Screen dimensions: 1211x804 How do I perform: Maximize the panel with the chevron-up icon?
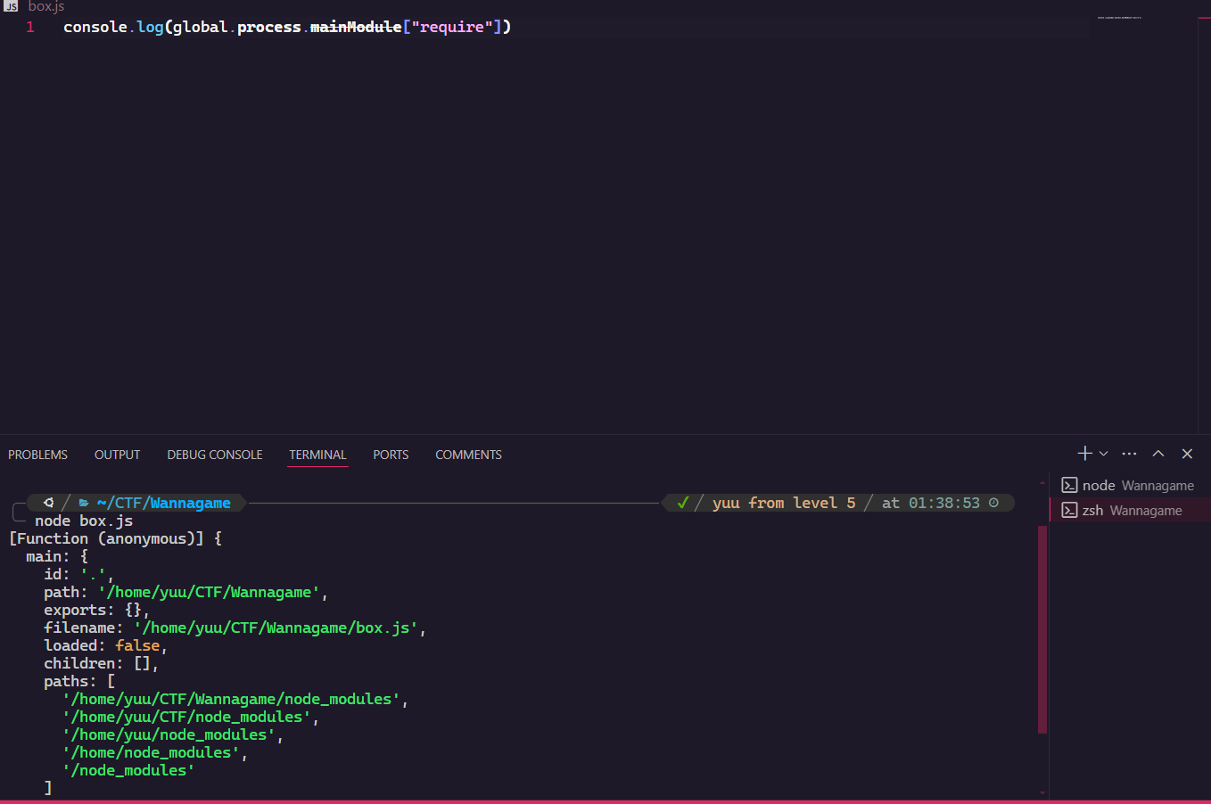1158,454
